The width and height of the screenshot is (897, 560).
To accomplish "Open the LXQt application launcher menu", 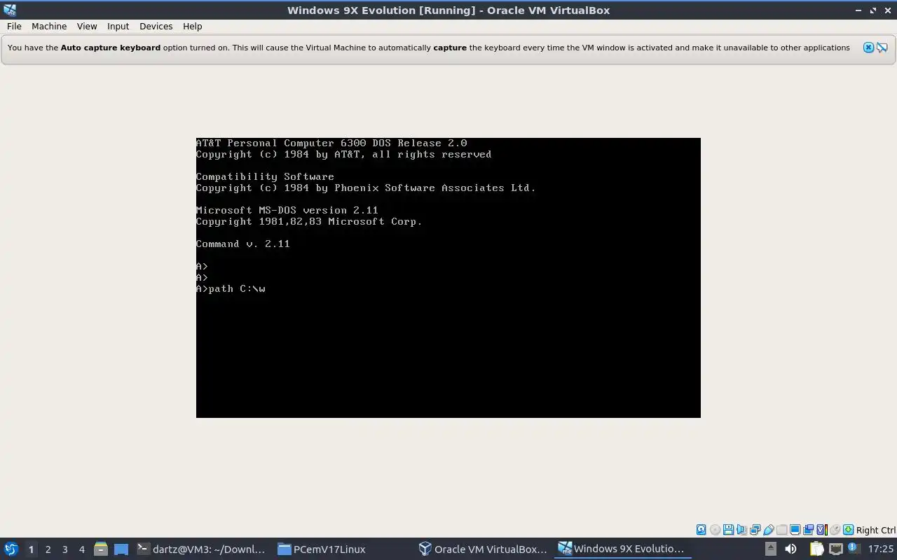I will 11,549.
